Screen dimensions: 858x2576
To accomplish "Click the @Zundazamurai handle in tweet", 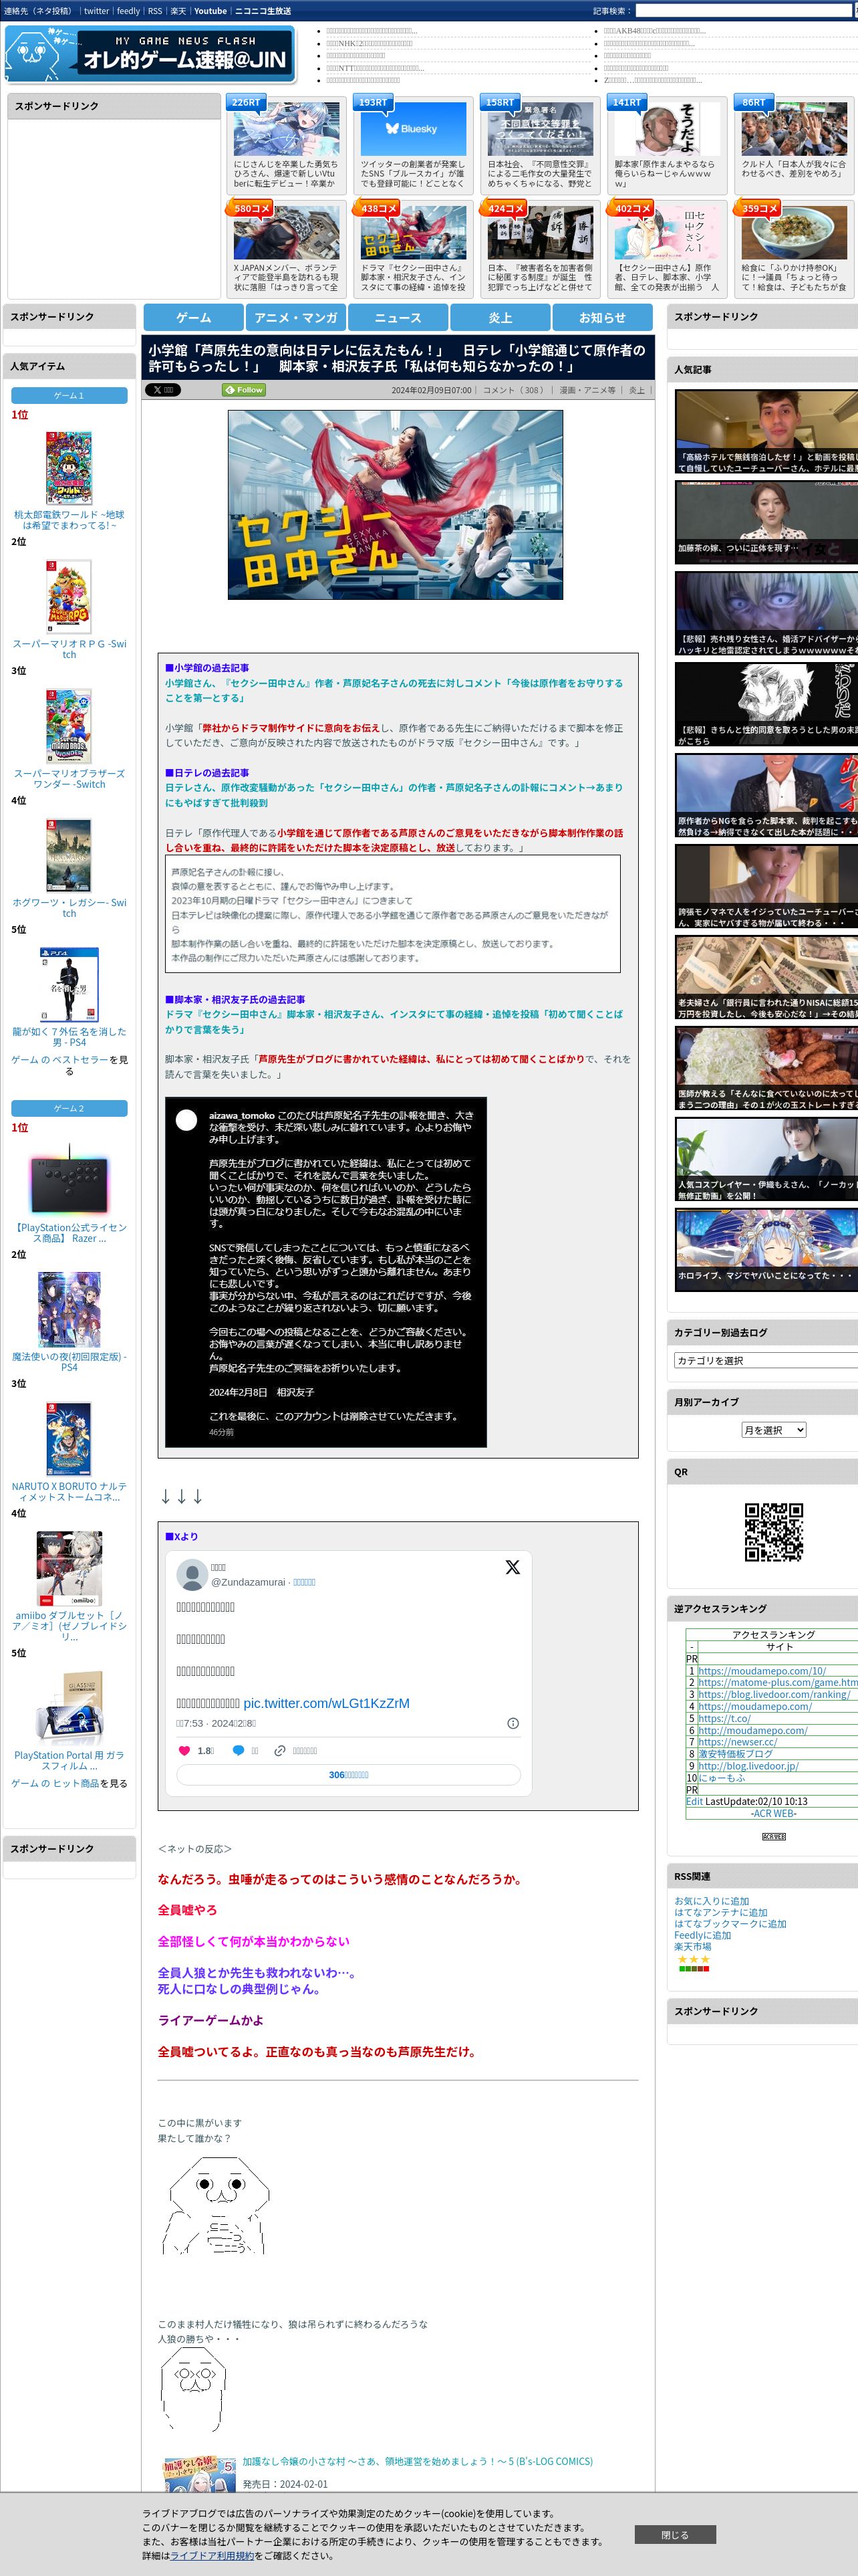I will click(x=248, y=1582).
